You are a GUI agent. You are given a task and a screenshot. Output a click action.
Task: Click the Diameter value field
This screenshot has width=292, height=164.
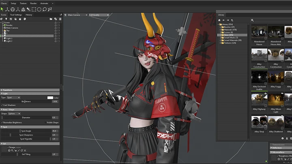pos(55,117)
